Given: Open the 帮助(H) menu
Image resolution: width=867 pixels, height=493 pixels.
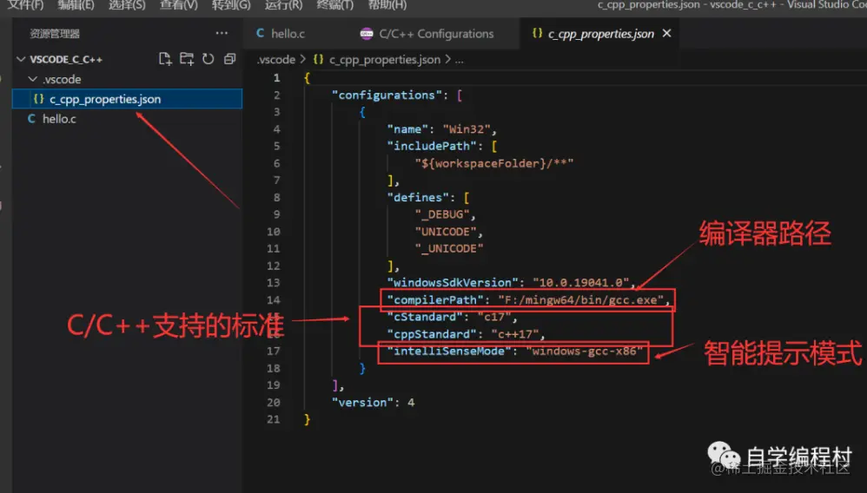Looking at the screenshot, I should point(387,5).
